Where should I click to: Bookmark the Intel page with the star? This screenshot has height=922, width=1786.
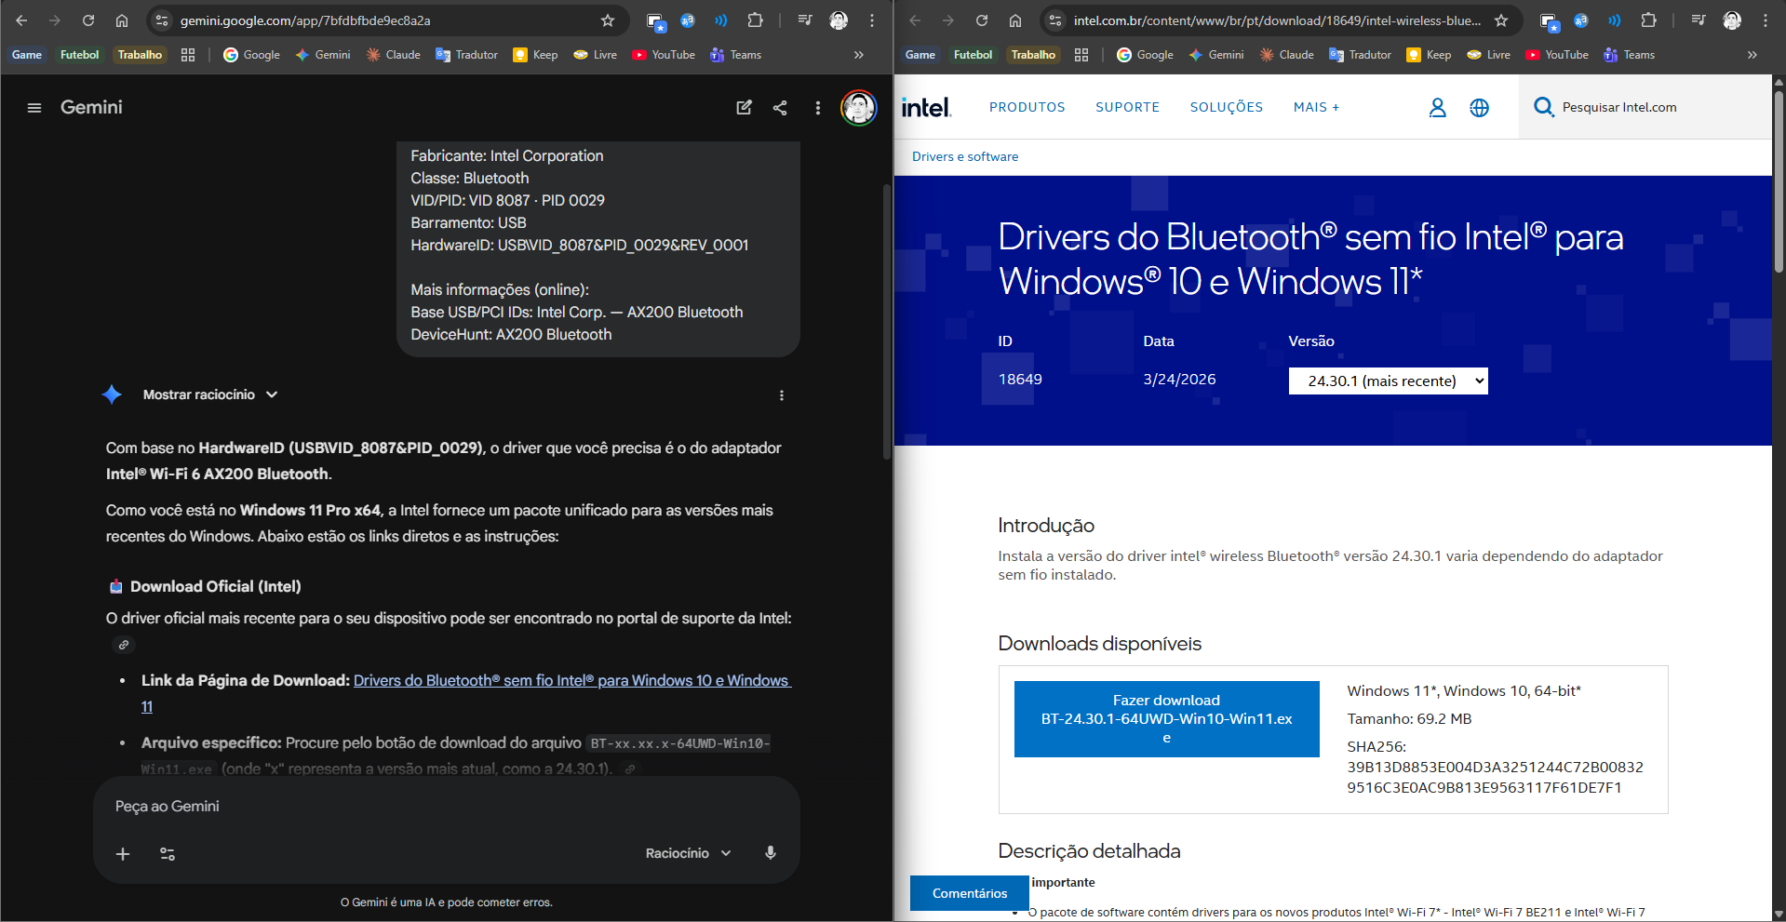pyautogui.click(x=1501, y=20)
